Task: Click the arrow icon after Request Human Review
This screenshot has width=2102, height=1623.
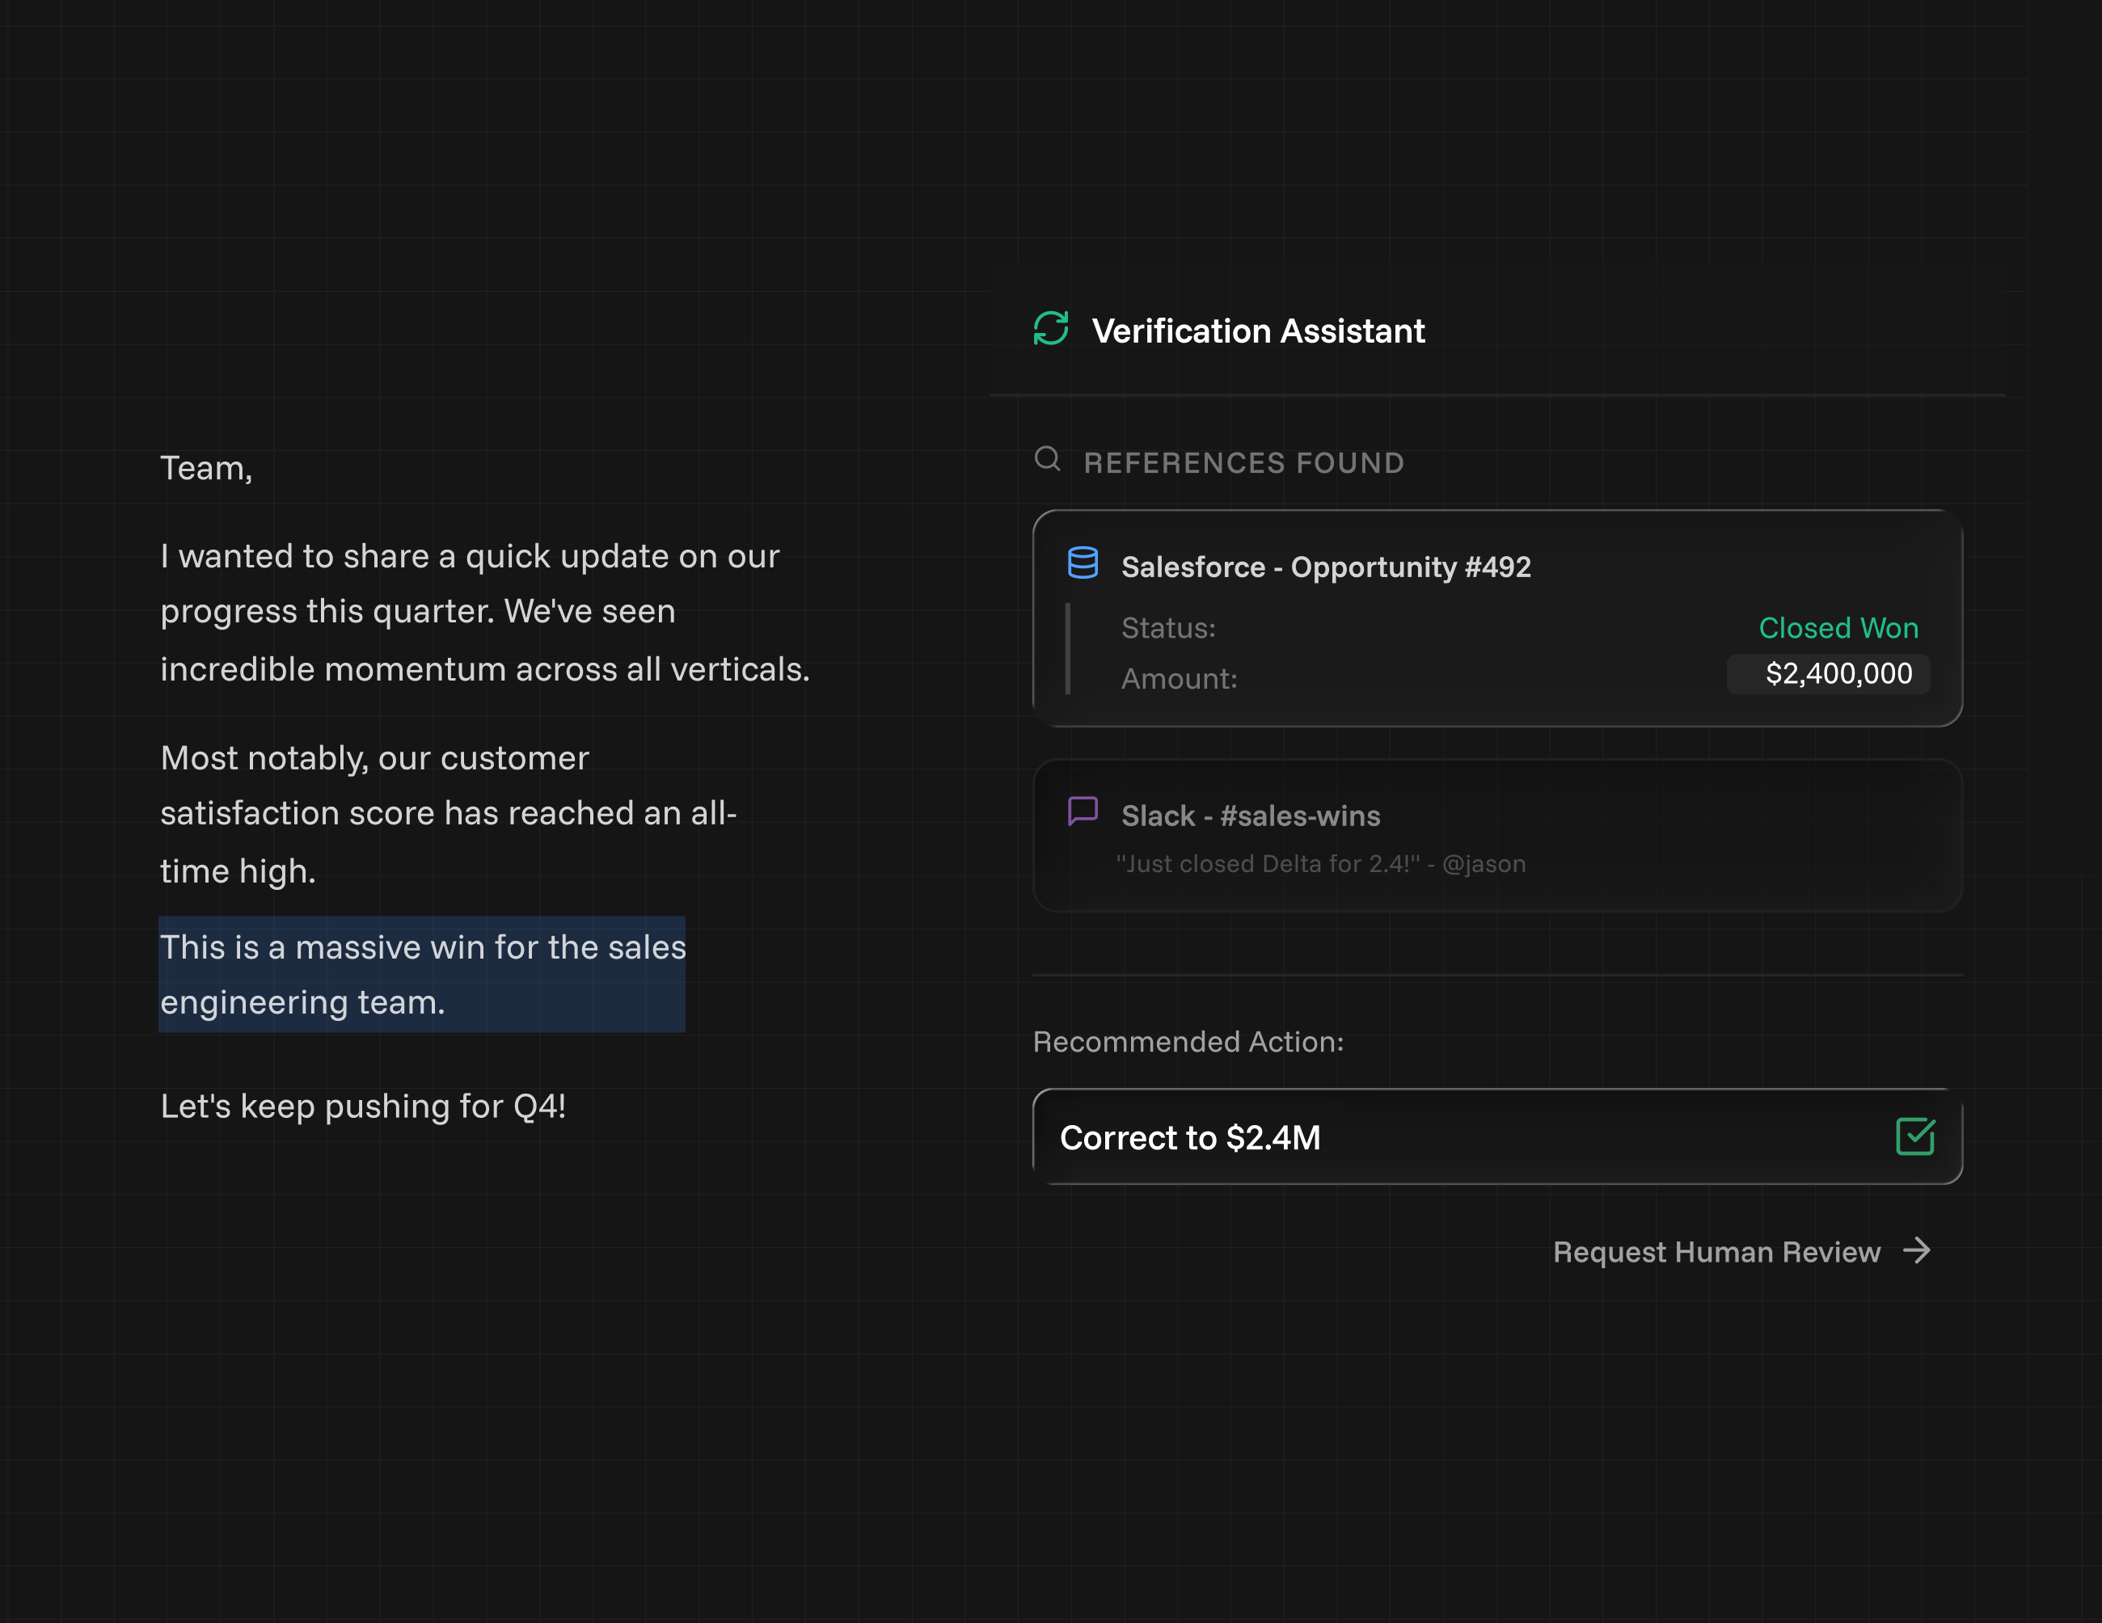Action: (x=1917, y=1250)
